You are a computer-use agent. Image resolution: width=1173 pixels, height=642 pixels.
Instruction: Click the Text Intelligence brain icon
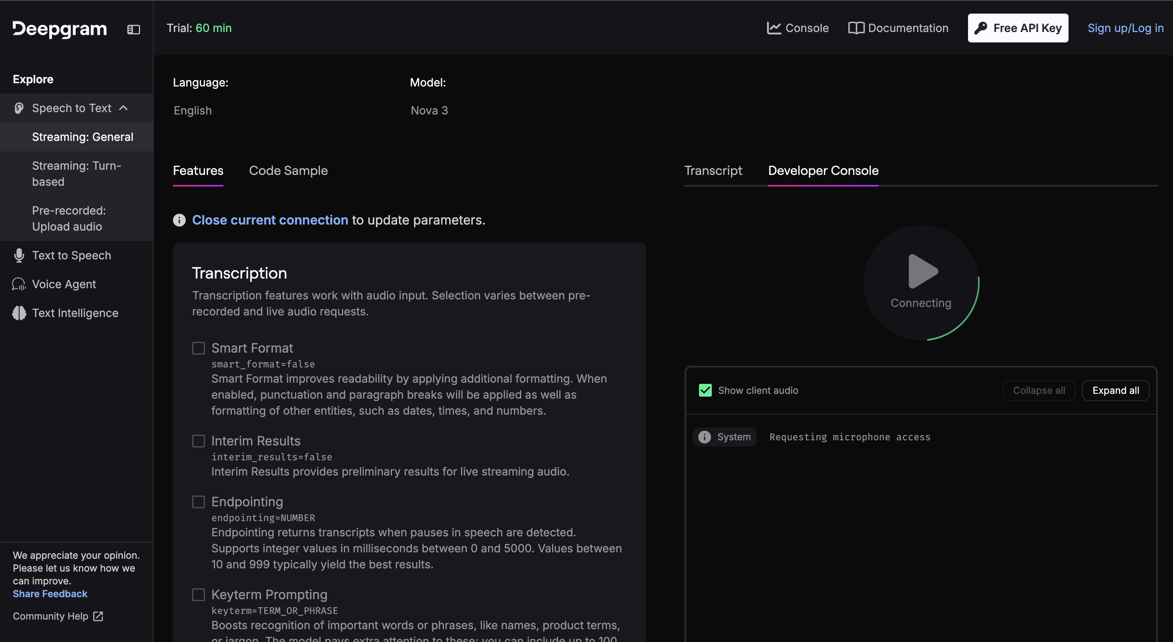tap(19, 313)
